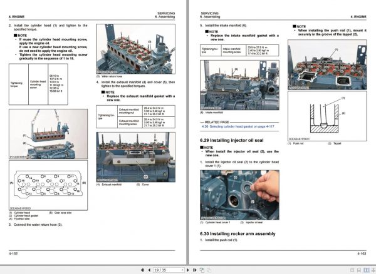
Task: Click caption '(1) Push rod' under diagram
Action: 296,143
